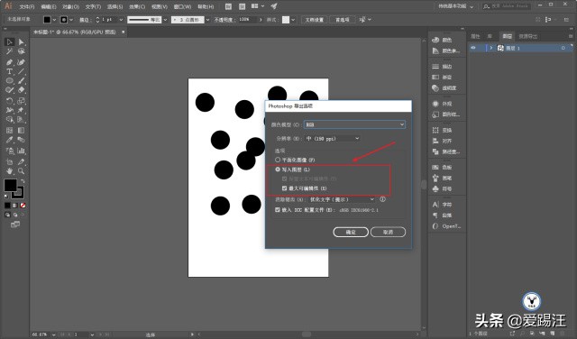The image size is (577, 339).
Task: Expand Layer 1 disclosure arrow
Action: pos(490,48)
